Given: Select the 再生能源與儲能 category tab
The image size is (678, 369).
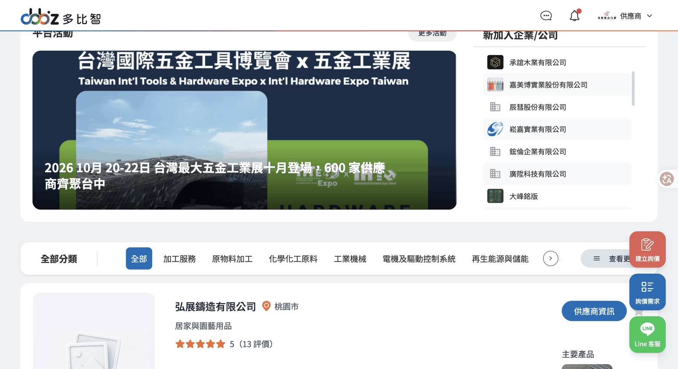Looking at the screenshot, I should 500,259.
